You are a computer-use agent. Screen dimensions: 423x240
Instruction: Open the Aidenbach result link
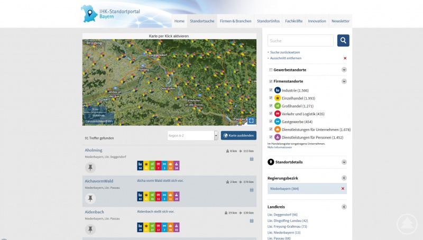point(95,212)
